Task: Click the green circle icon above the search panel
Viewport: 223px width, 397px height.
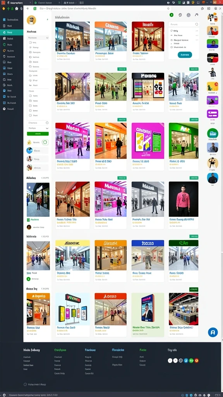Action: (172, 15)
